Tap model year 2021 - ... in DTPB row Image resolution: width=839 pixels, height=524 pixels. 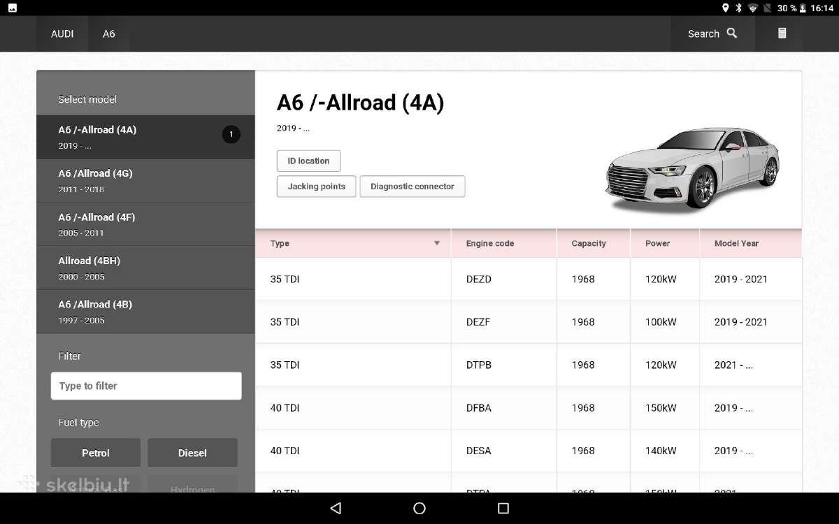733,365
